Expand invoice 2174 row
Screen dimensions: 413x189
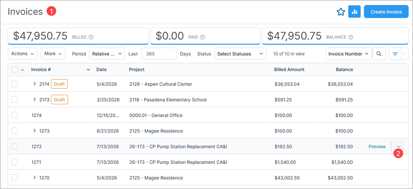[34, 84]
